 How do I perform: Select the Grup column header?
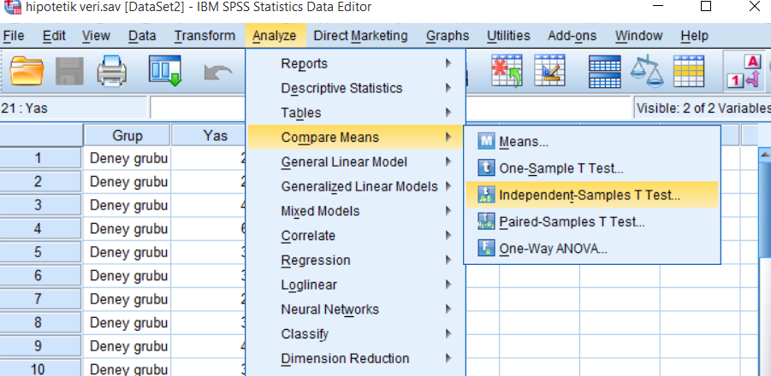pos(128,135)
